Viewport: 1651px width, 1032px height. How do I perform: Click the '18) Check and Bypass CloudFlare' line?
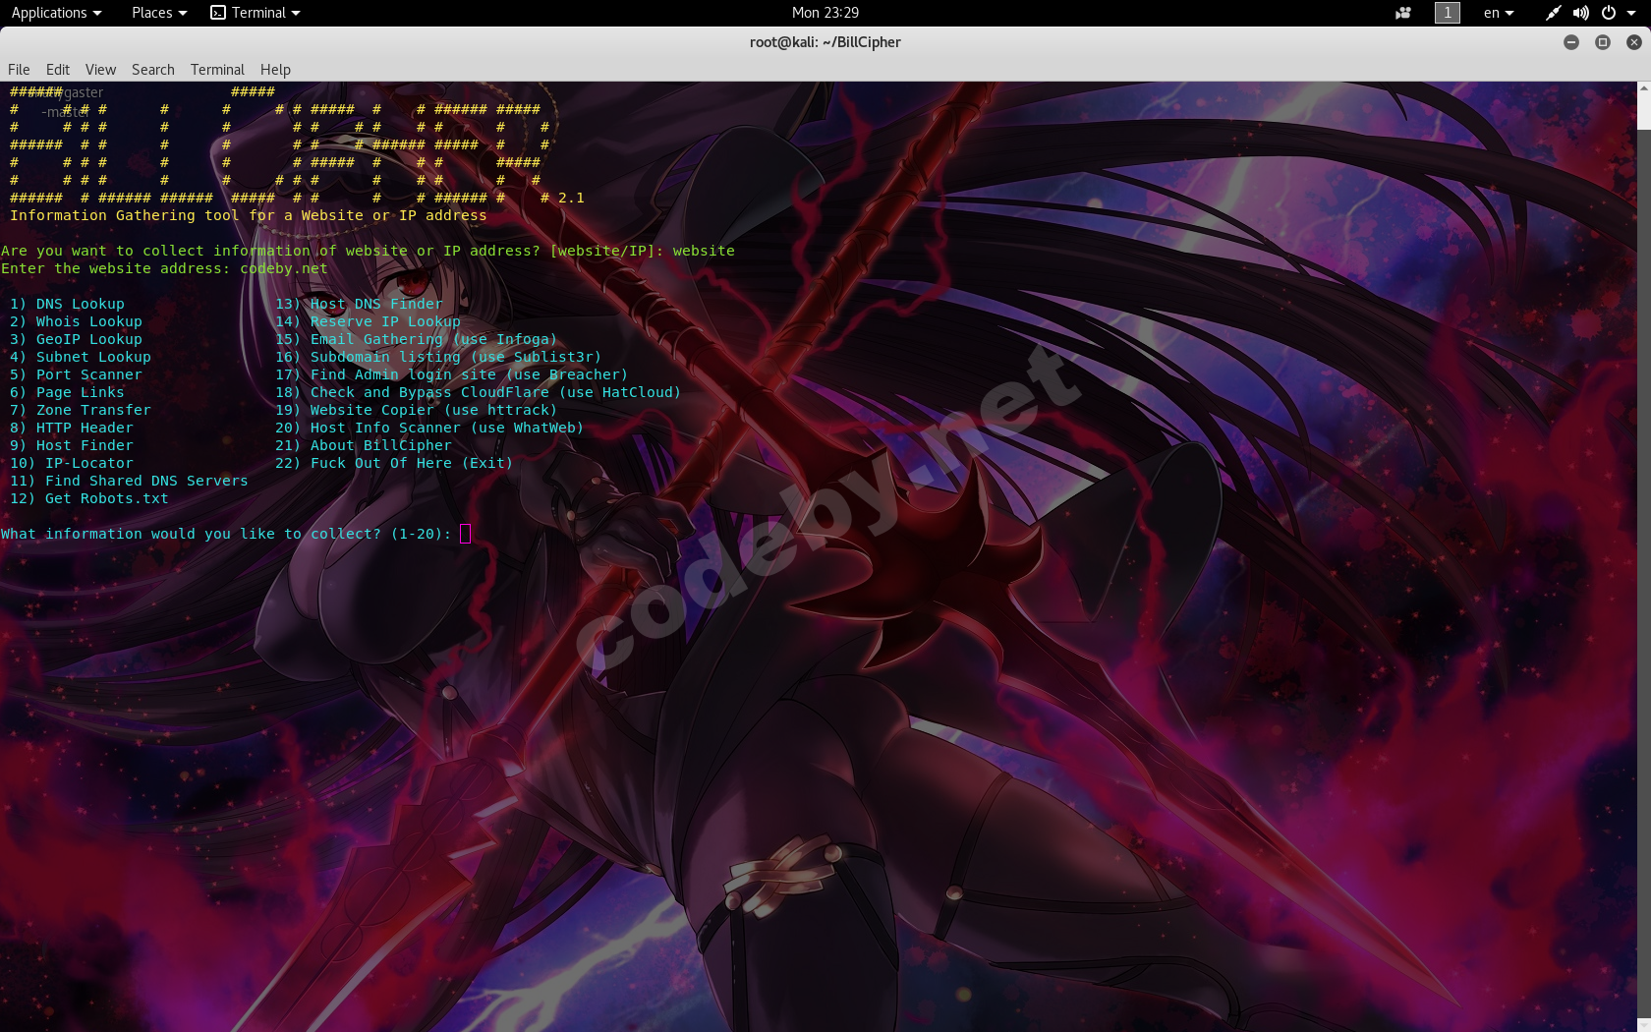479,392
